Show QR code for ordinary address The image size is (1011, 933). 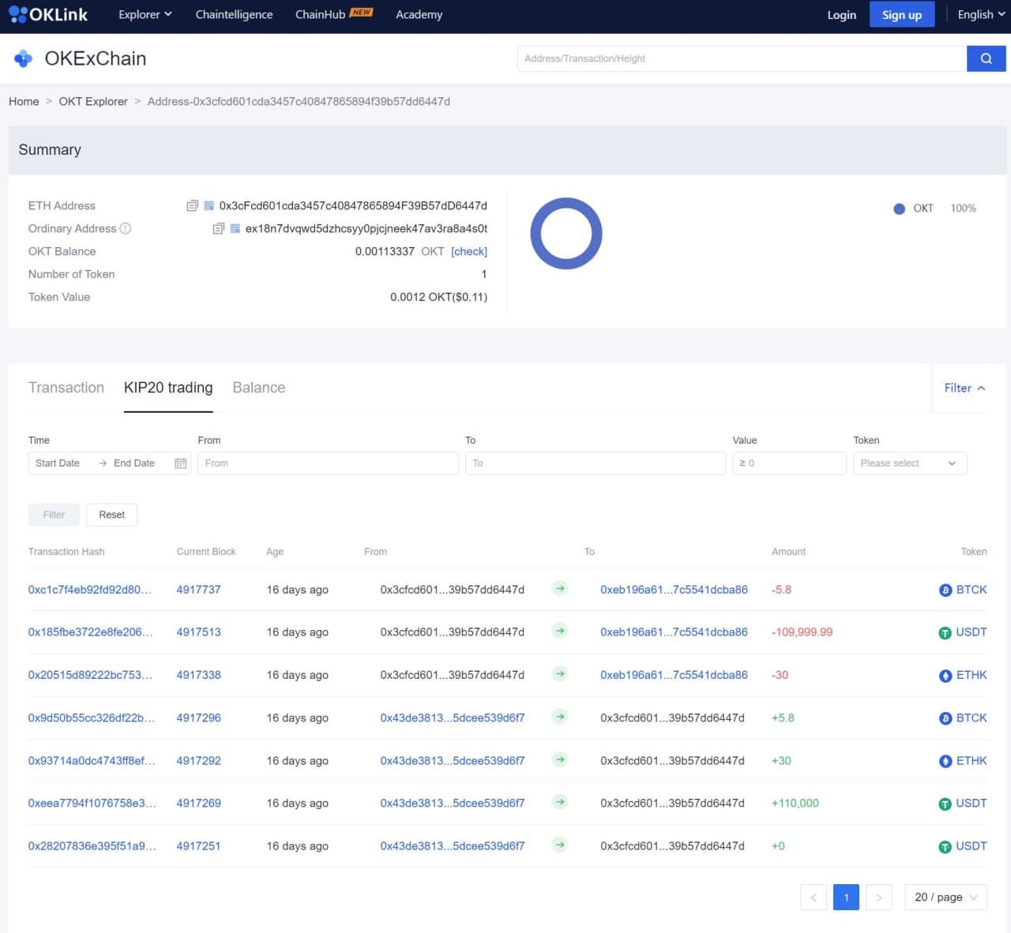click(235, 229)
